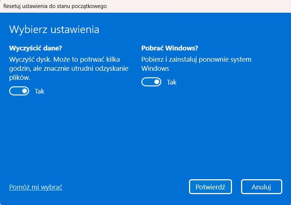Click the word "Resetuj" in the title bar
This screenshot has height=205, width=291.
[13, 6]
